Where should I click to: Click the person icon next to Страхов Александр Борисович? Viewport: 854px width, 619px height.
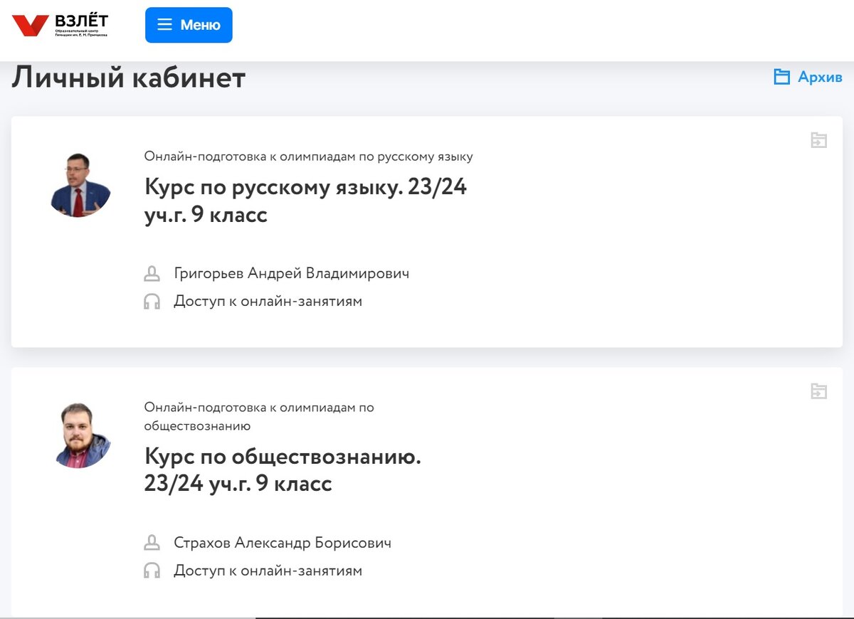tap(152, 542)
